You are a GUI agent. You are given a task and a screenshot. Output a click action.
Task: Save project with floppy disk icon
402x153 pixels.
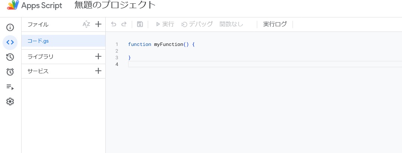[140, 24]
